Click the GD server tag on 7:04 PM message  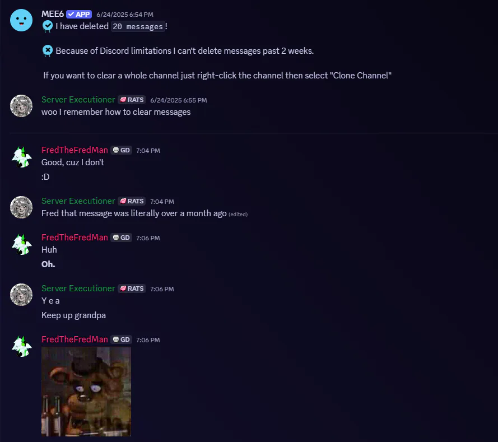pyautogui.click(x=122, y=150)
